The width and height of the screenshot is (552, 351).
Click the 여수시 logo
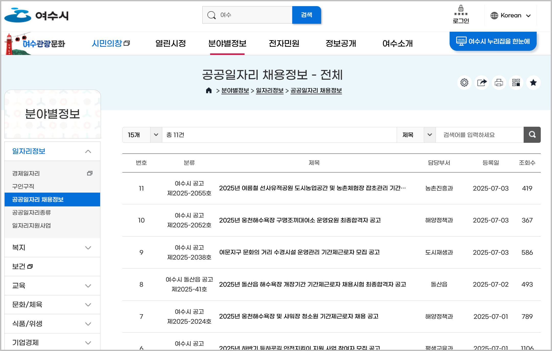36,15
